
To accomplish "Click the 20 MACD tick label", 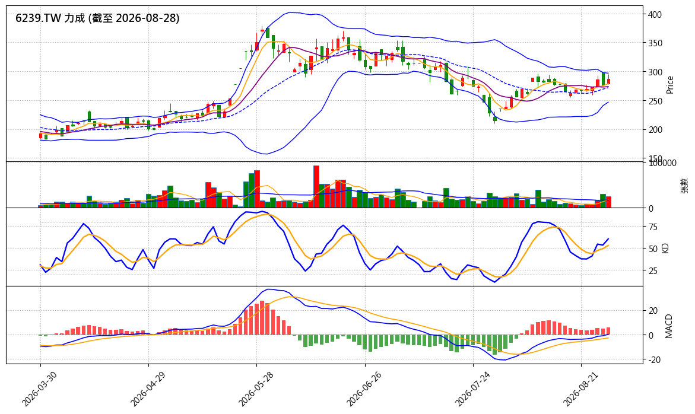I will click(x=653, y=311).
